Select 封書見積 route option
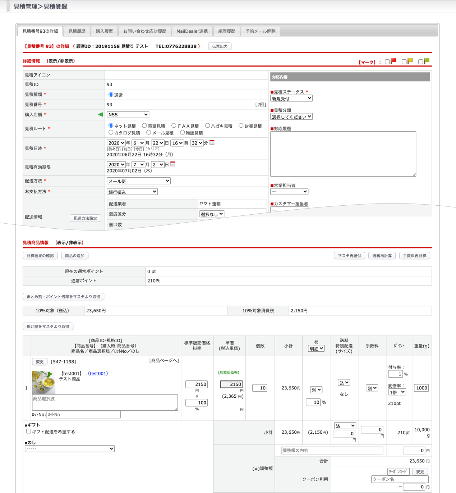456x493 pixels. (x=241, y=125)
